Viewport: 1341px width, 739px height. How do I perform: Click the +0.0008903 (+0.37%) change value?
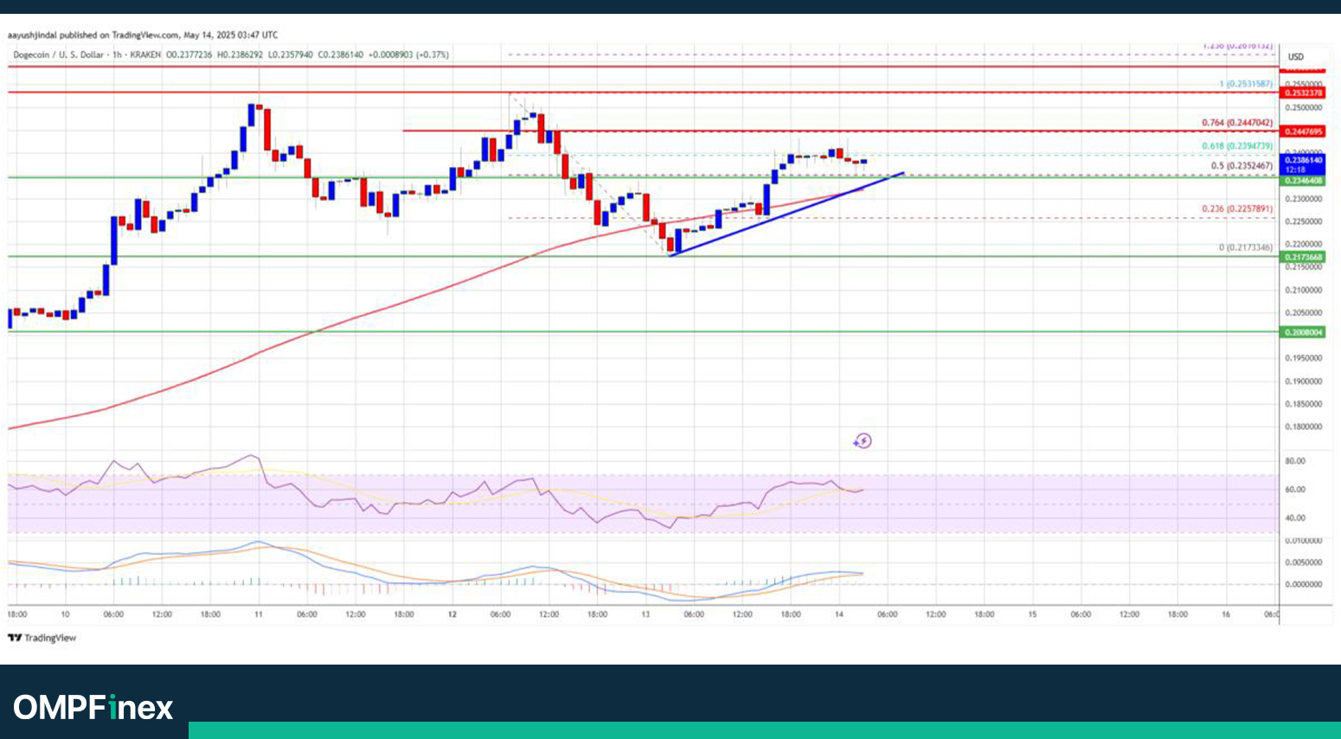408,55
